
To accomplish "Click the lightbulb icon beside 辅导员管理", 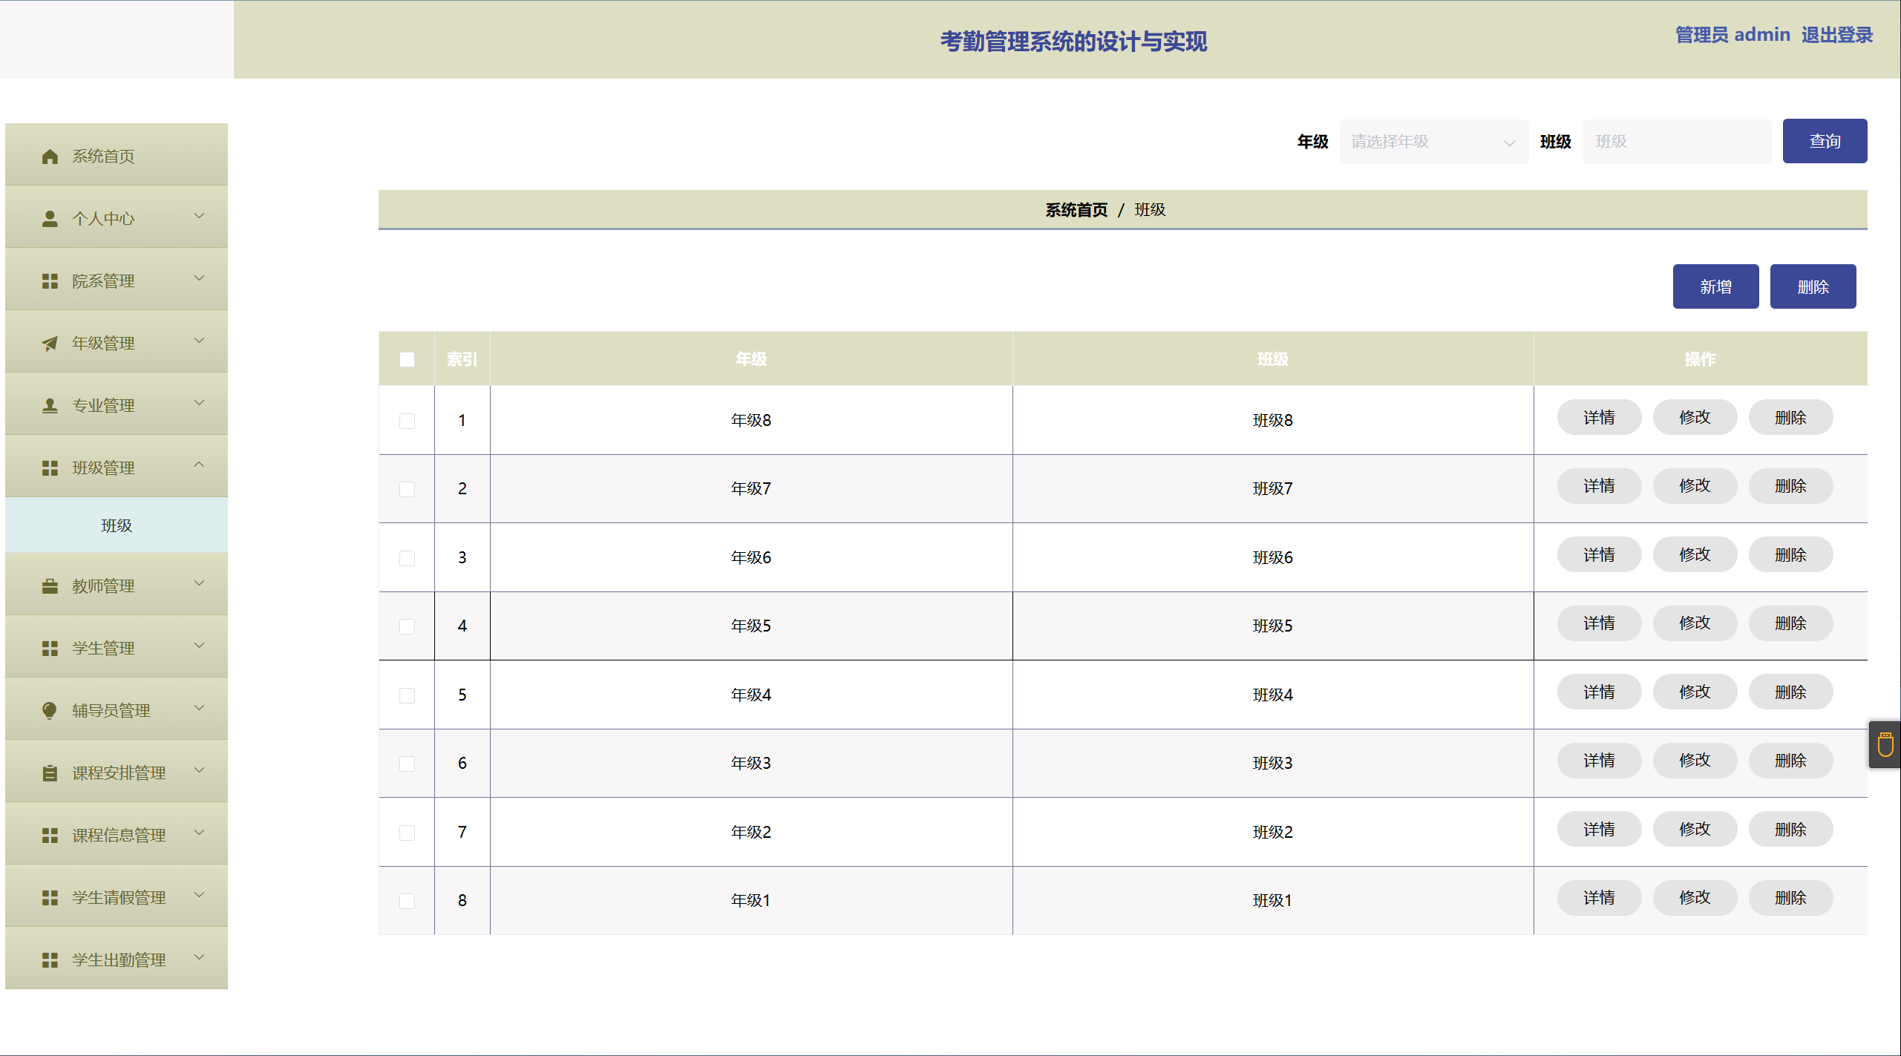I will pyautogui.click(x=50, y=711).
